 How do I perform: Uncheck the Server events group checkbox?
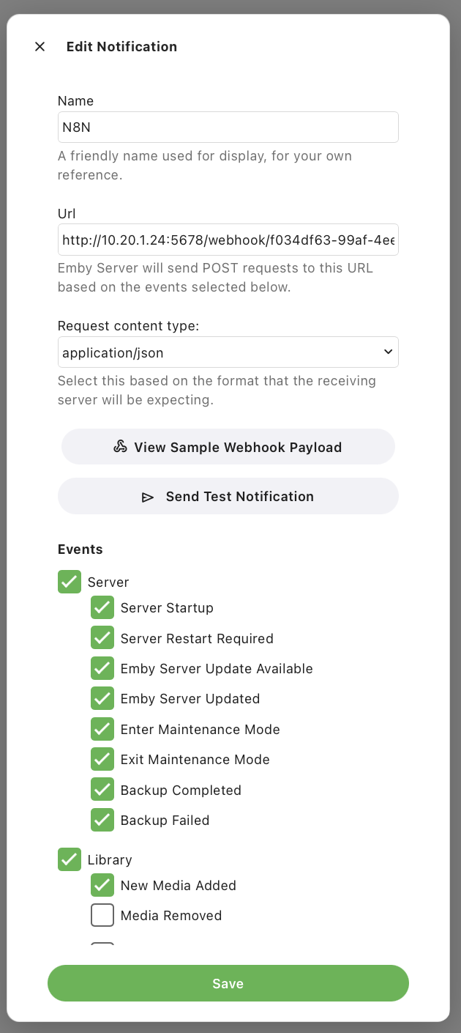tap(70, 582)
